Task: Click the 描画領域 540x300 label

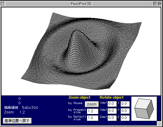Action: tap(21, 108)
